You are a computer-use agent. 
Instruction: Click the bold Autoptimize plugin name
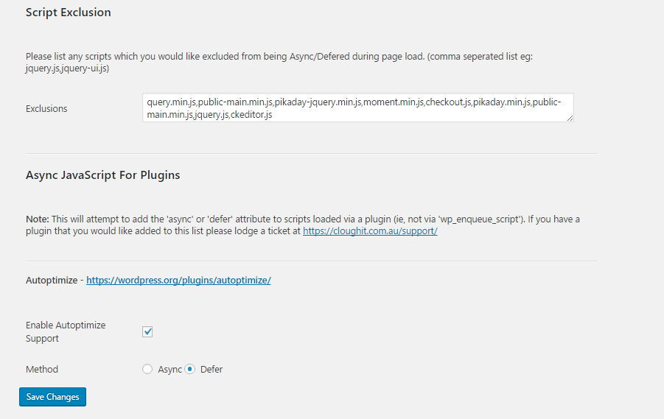coord(52,281)
